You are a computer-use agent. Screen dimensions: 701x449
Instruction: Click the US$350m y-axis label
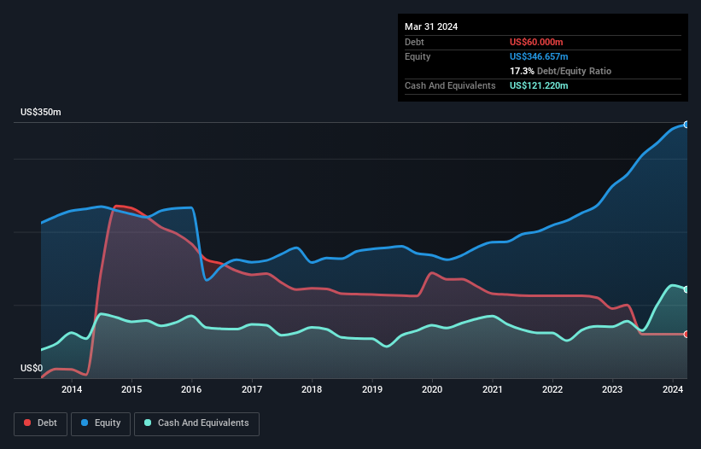(41, 112)
